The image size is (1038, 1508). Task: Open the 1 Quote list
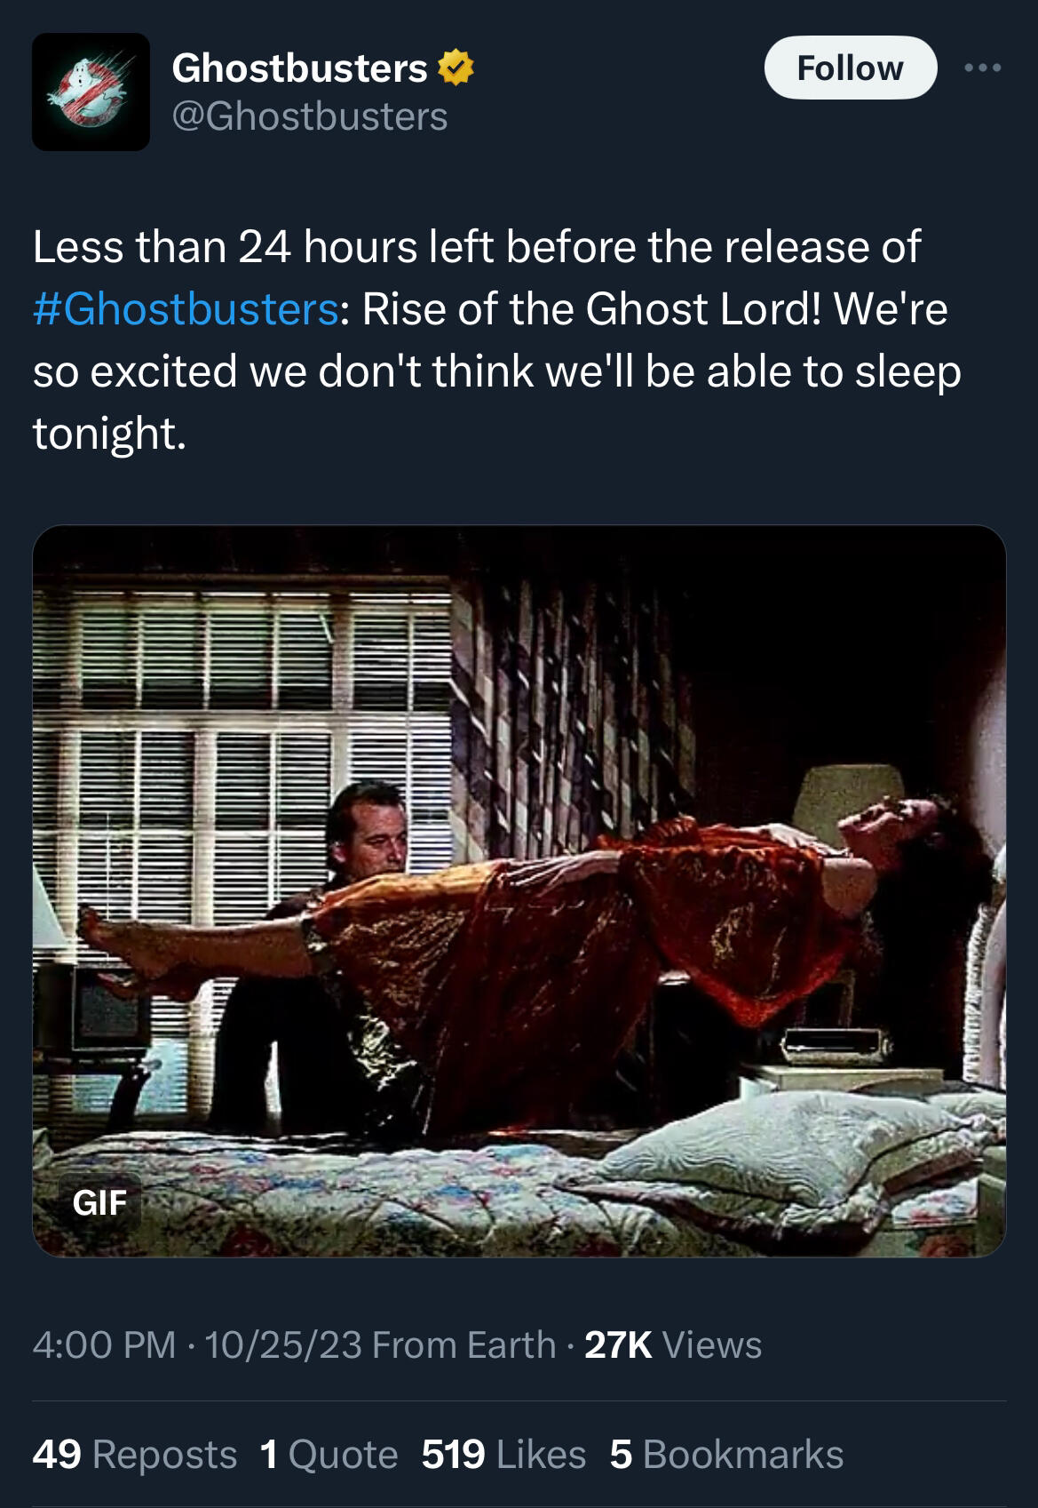[x=329, y=1455]
